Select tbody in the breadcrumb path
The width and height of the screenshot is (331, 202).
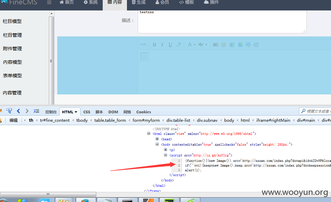82,120
